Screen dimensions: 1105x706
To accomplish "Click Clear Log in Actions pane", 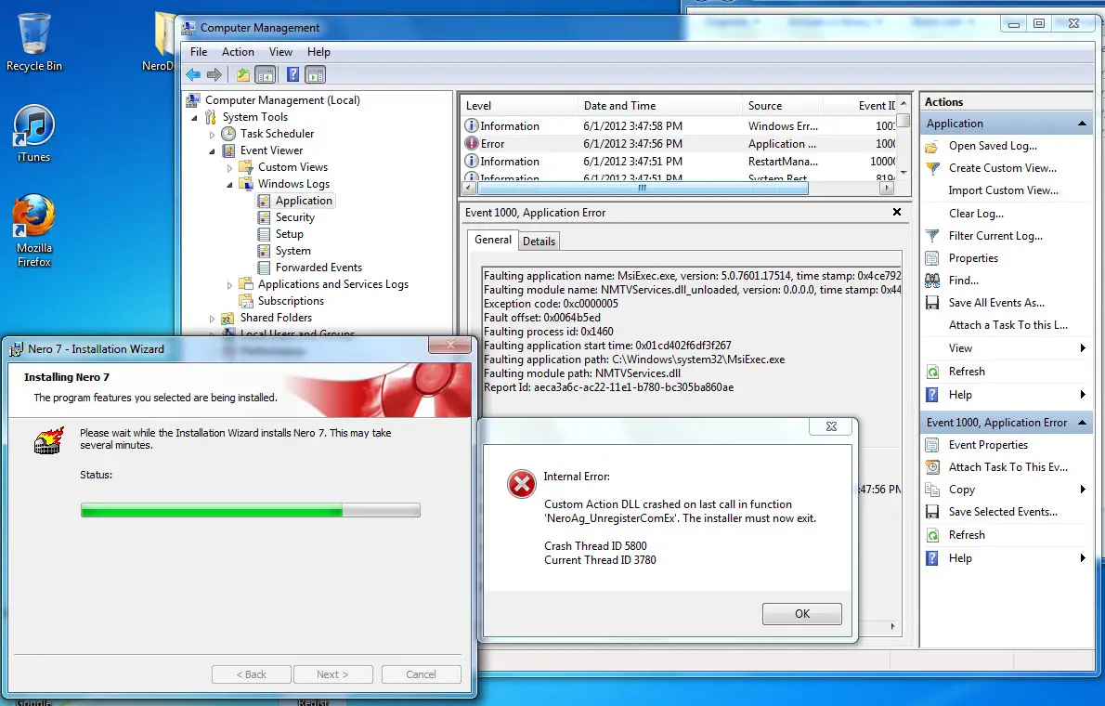I will pyautogui.click(x=976, y=214).
